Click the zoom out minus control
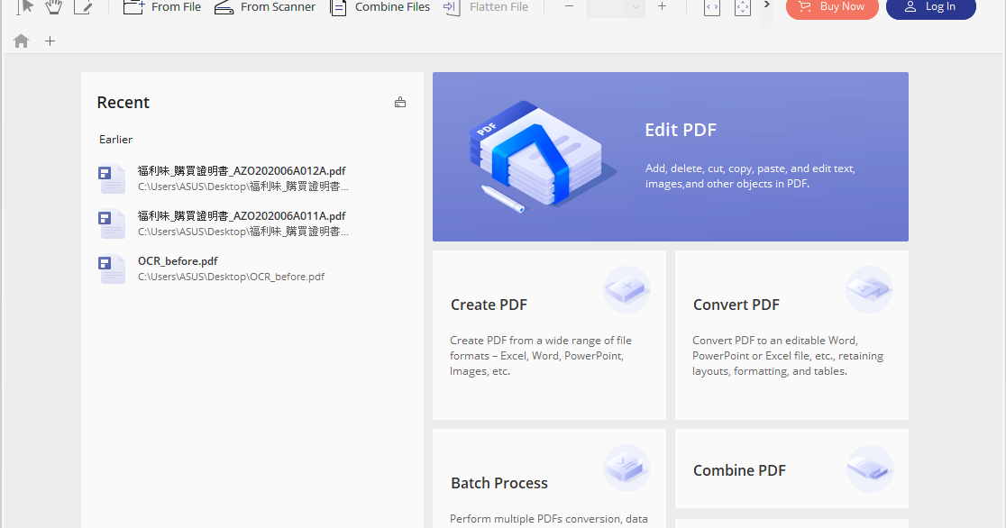Screen dimensions: 1006x528 click(x=569, y=7)
